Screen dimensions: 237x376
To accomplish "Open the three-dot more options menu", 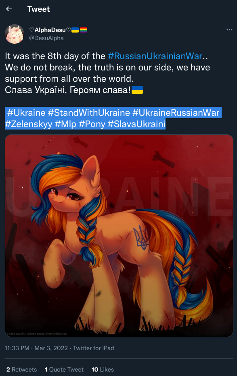I will pos(229,30).
